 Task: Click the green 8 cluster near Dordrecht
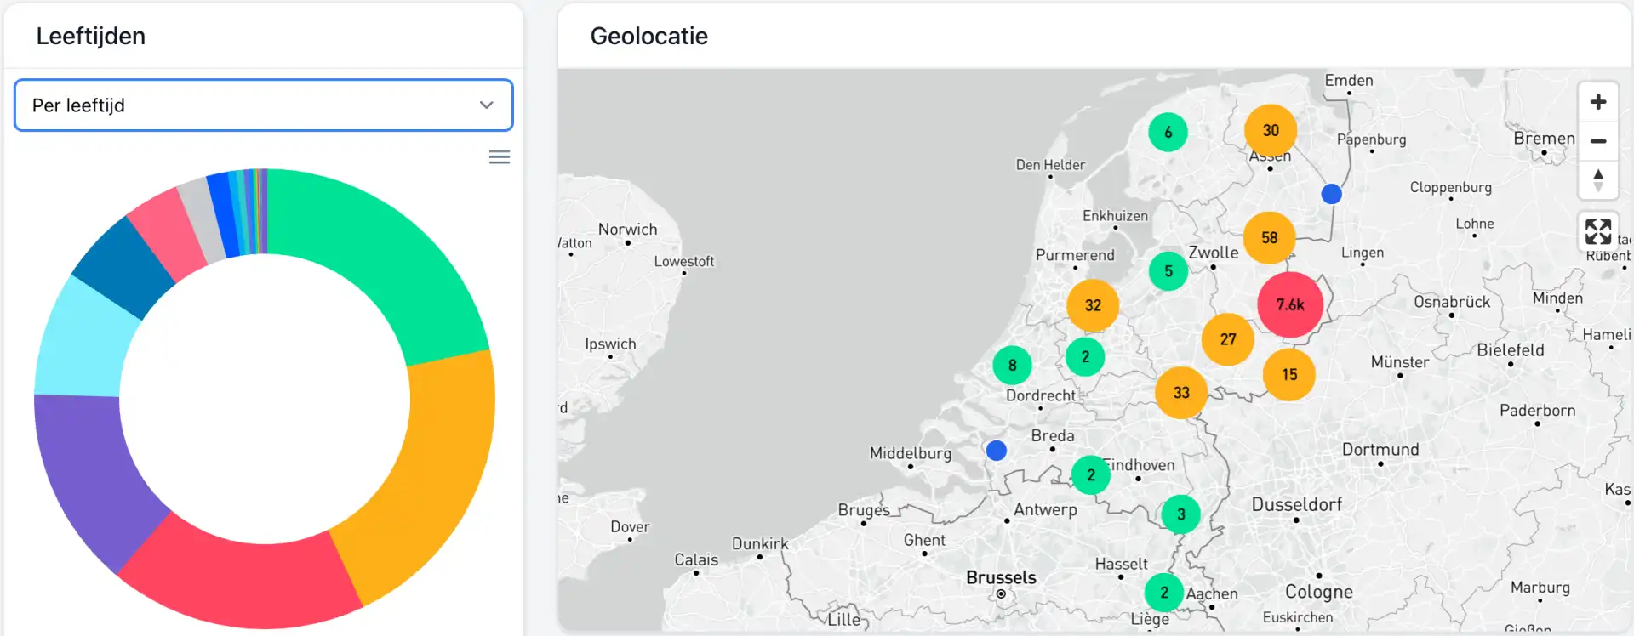(x=1012, y=366)
